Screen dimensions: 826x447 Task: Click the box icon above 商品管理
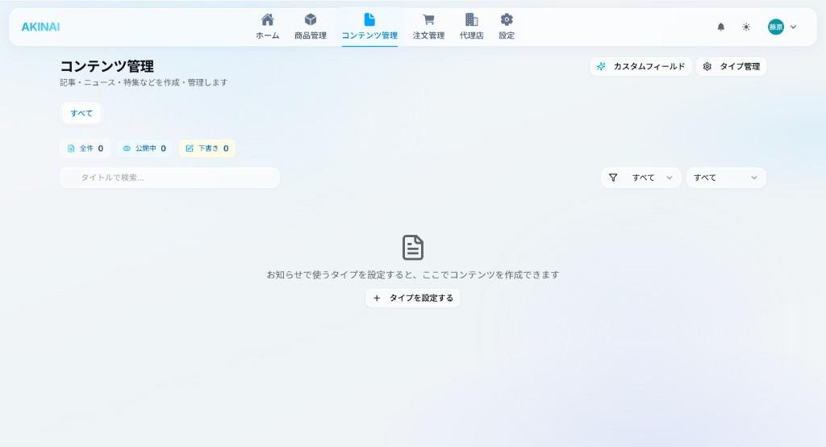pyautogui.click(x=311, y=19)
